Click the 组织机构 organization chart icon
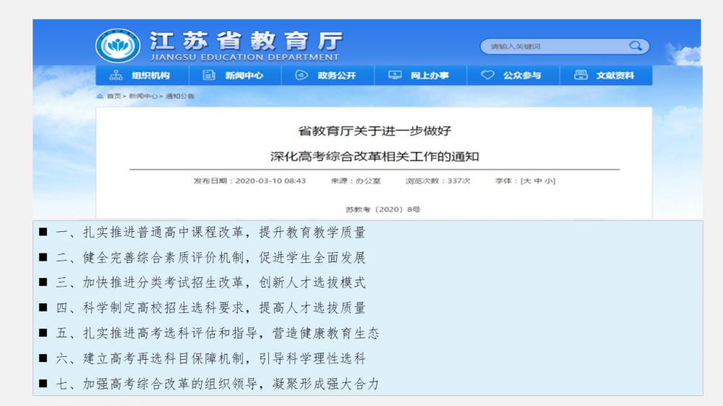 click(x=116, y=75)
